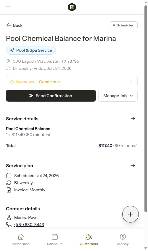
Task: Click 'Scheduled: Jul 24, 2026' text
Action: coord(36,176)
